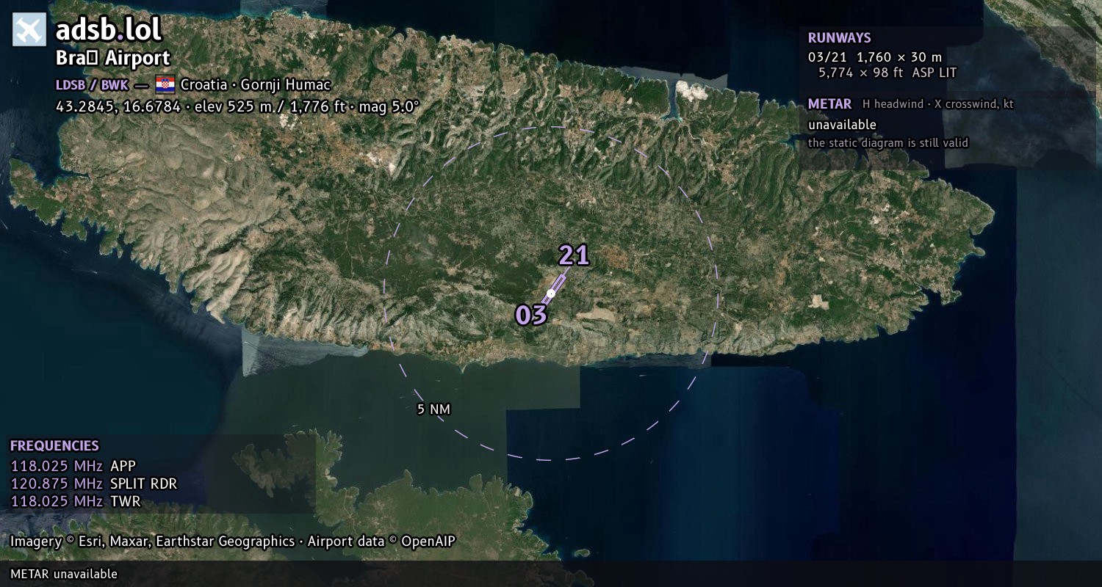Click the 118.025 MHz TWR frequency row

click(76, 501)
